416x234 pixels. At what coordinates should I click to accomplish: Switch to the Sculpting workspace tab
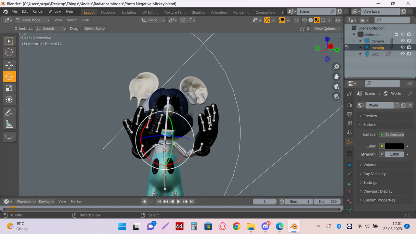(129, 12)
